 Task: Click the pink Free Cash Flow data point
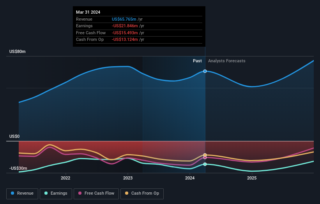[205, 158]
